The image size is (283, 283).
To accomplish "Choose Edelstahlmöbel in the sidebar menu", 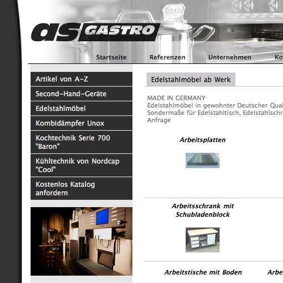I will click(x=82, y=108).
